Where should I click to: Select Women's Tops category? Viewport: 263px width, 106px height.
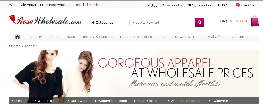coord(49,101)
